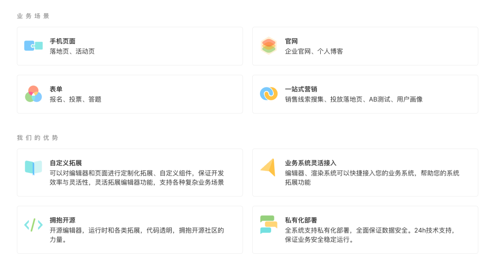
Task: Click the 业务系统灵活接入 paper plane icon
Action: [268, 167]
